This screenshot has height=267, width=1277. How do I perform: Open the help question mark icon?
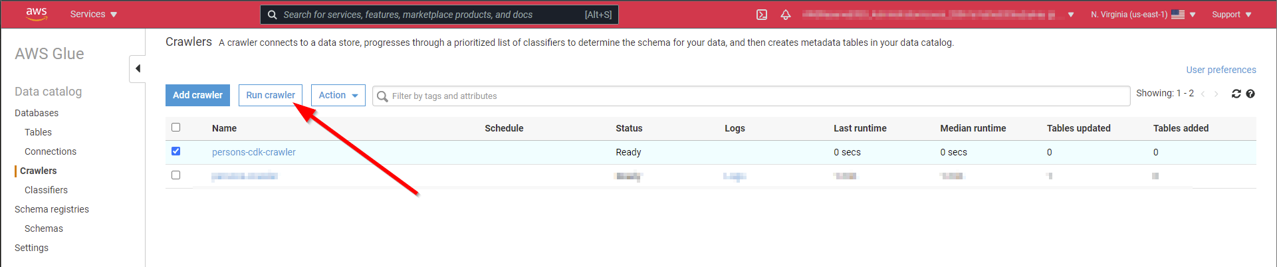[1250, 94]
